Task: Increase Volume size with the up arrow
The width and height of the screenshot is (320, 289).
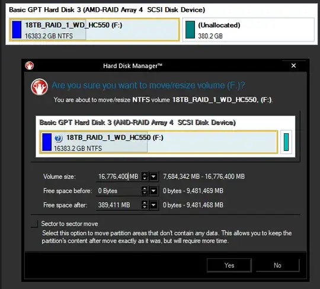Action: (x=145, y=174)
